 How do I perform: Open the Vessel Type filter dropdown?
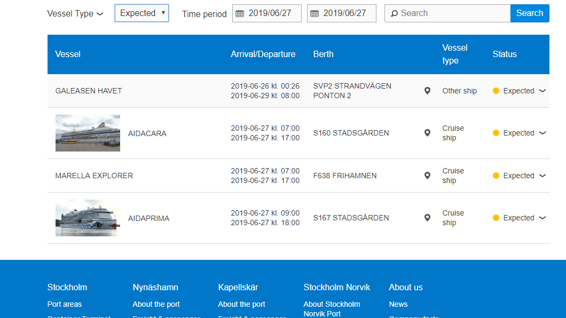coord(75,14)
